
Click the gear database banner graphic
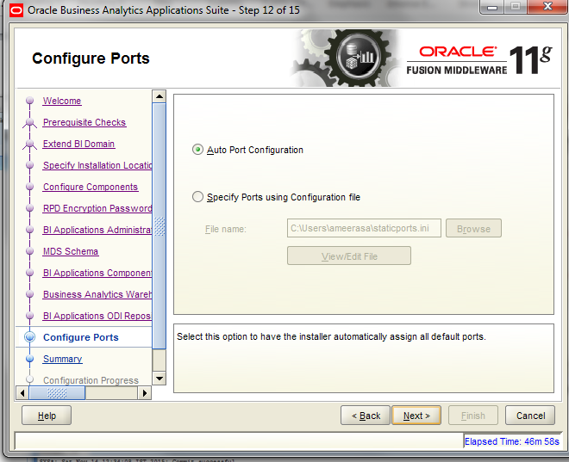pyautogui.click(x=347, y=58)
